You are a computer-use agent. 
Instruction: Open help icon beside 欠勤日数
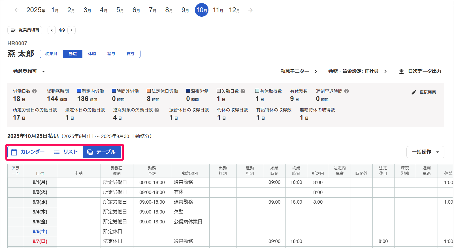pyautogui.click(x=243, y=91)
